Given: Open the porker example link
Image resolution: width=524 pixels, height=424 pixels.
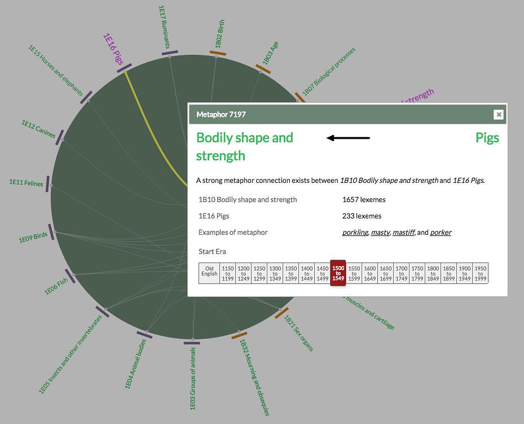Looking at the screenshot, I should tap(441, 232).
